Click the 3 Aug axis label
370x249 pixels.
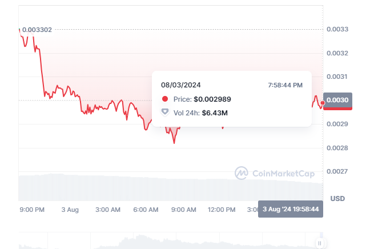tap(70, 210)
